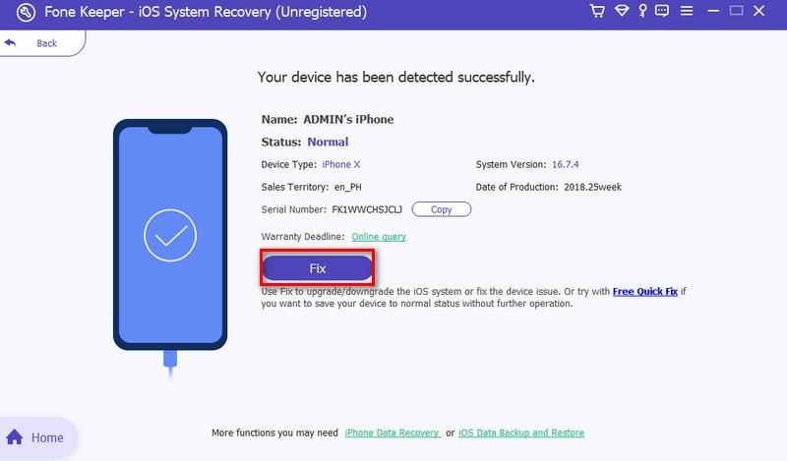The image size is (787, 461).
Task: Click the diamond premium icon
Action: click(x=622, y=12)
